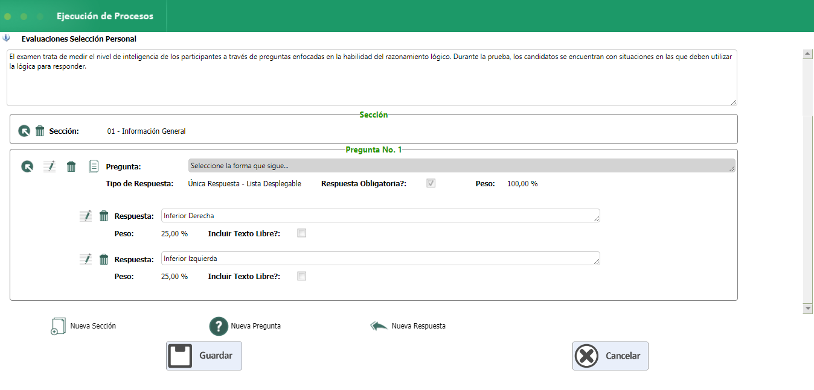Screen dimensions: 814x390
Task: Click the 100,00 % weight value
Action: click(522, 183)
